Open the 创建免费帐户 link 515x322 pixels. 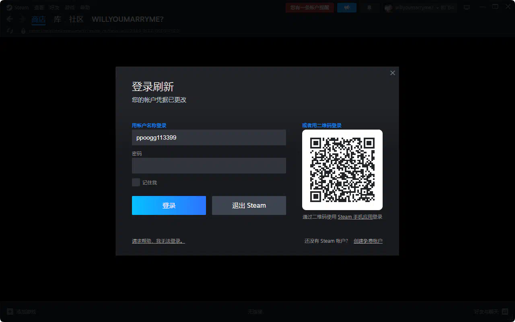368,241
